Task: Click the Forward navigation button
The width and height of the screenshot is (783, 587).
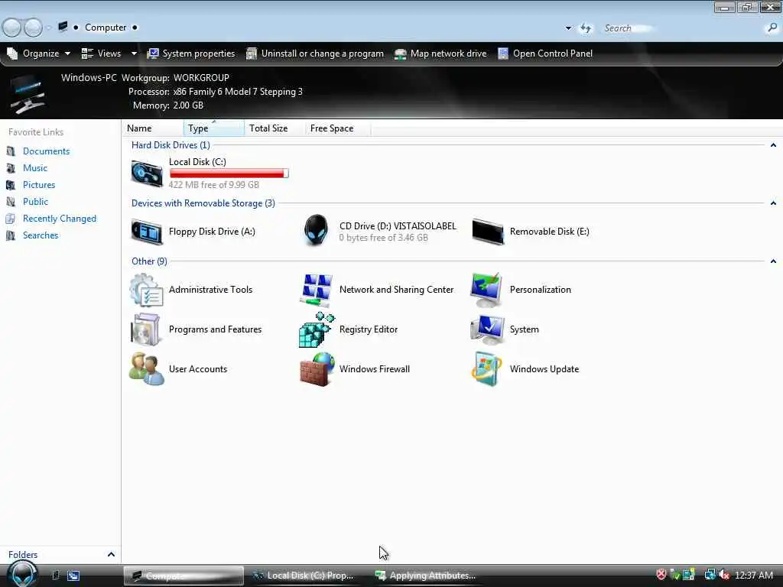Action: 34,28
